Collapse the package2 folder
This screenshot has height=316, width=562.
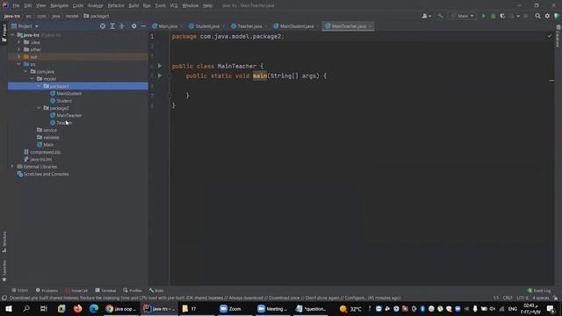pyautogui.click(x=39, y=108)
